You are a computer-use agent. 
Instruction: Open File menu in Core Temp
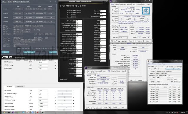149,64
